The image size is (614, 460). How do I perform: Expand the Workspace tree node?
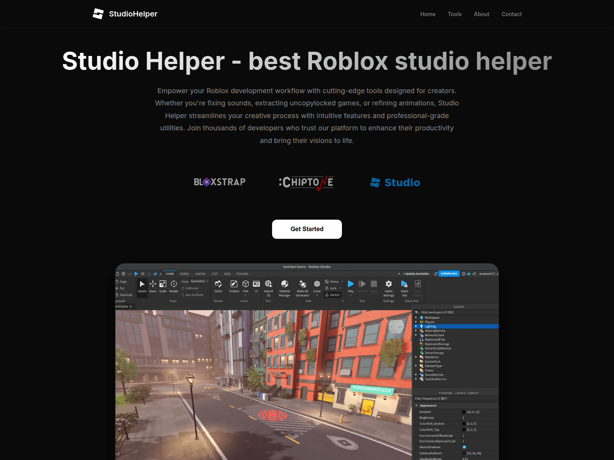416,317
